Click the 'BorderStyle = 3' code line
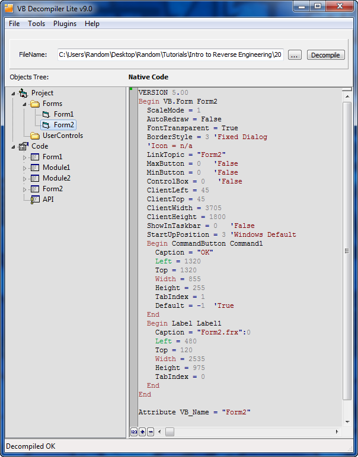This screenshot has width=358, height=457. click(207, 137)
